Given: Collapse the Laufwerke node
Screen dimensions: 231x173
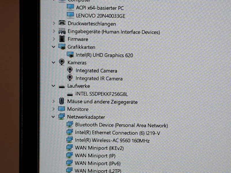Looking at the screenshot, I should click(53, 86).
